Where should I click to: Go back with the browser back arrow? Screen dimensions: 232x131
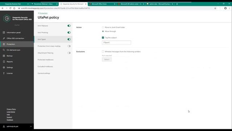[3, 8]
